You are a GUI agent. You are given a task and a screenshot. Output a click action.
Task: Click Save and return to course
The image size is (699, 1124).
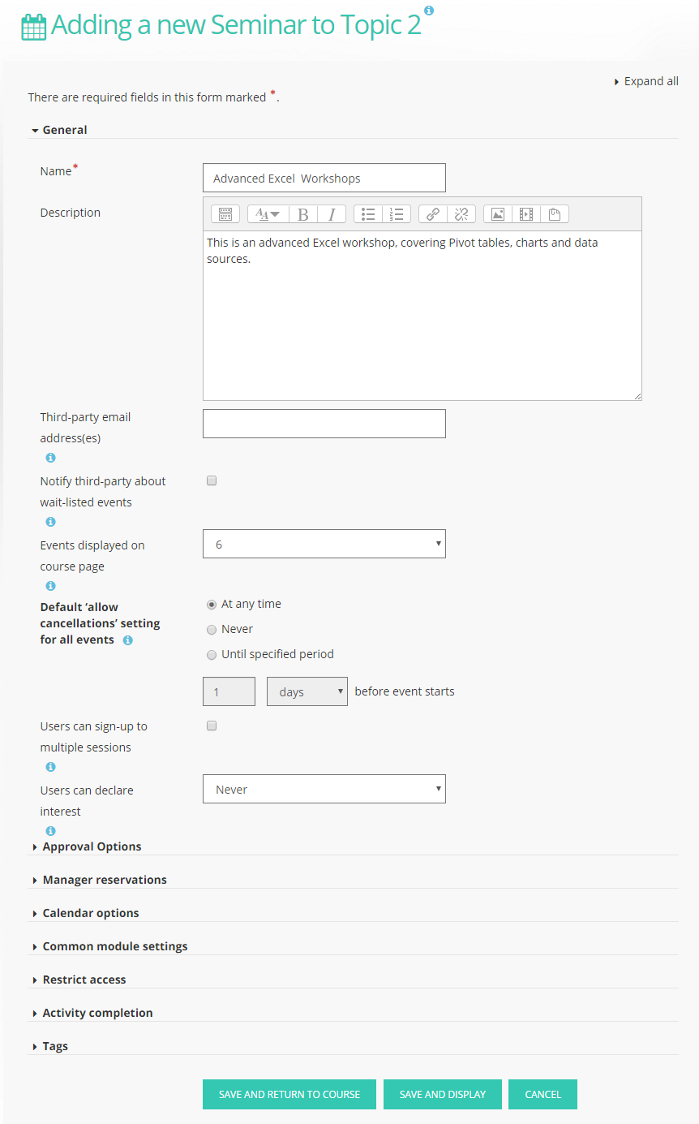point(289,1094)
